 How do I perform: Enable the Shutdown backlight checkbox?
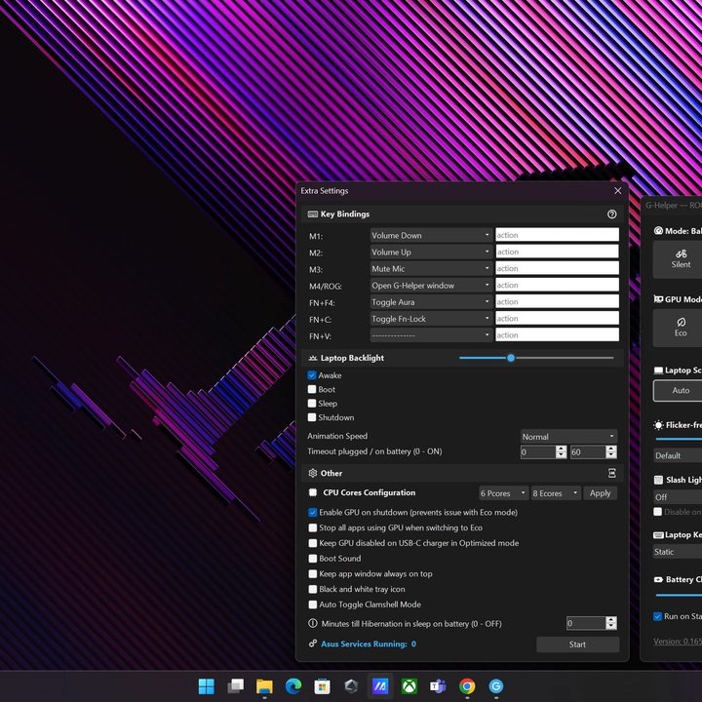point(312,417)
